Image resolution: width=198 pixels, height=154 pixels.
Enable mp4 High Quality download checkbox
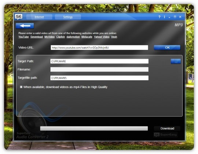[21, 87]
